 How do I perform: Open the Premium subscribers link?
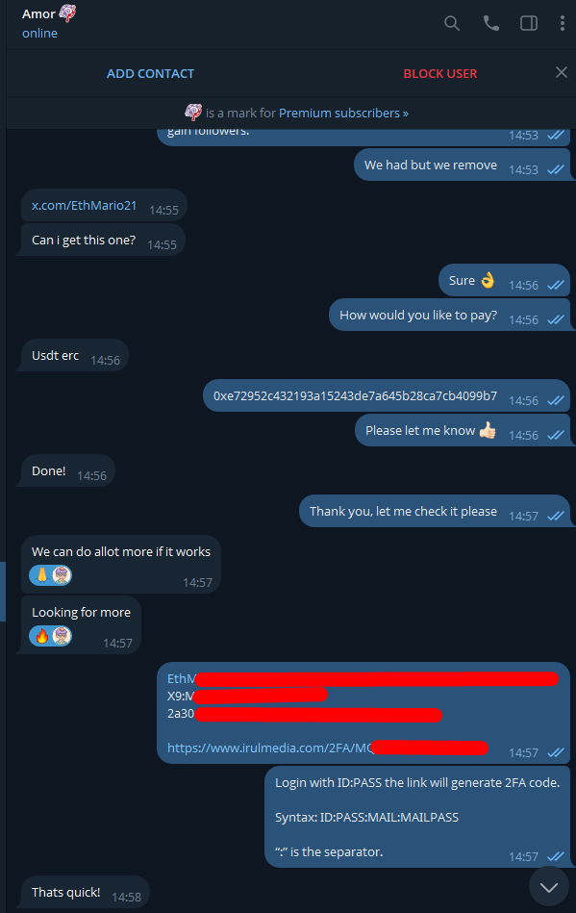click(343, 113)
